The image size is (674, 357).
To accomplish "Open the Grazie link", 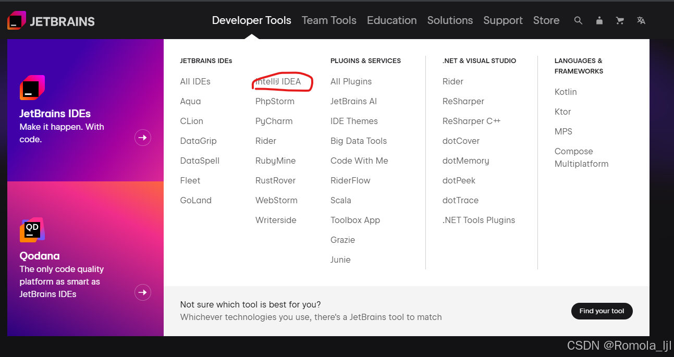I will (x=343, y=240).
